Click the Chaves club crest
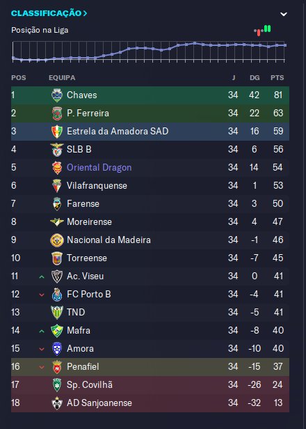306x429 pixels. (x=57, y=95)
